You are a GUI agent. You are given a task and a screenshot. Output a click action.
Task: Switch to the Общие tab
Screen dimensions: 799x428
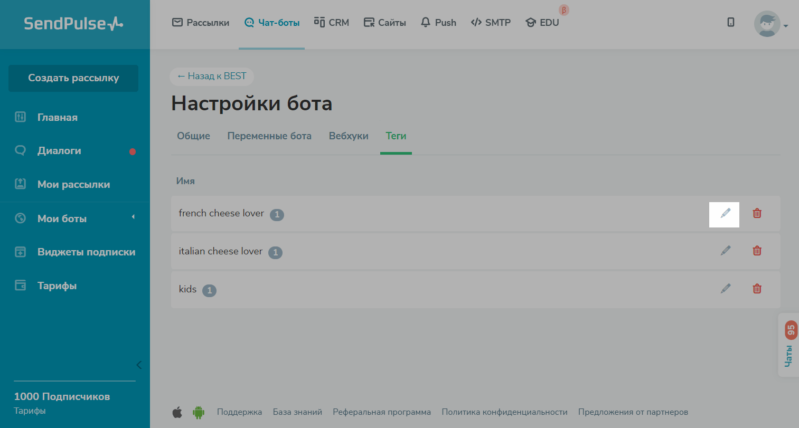pos(193,136)
